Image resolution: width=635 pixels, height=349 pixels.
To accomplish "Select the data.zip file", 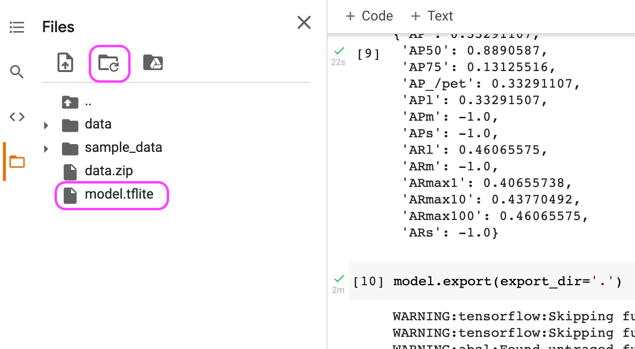I will click(x=109, y=171).
